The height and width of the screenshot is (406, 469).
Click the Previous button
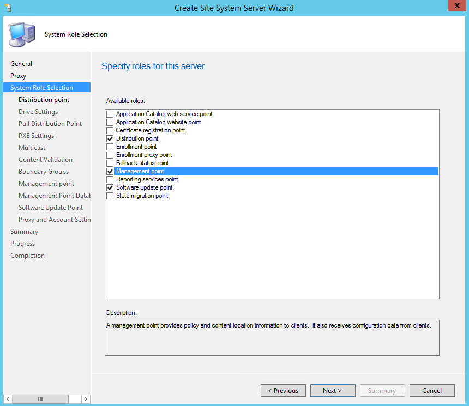pyautogui.click(x=283, y=390)
